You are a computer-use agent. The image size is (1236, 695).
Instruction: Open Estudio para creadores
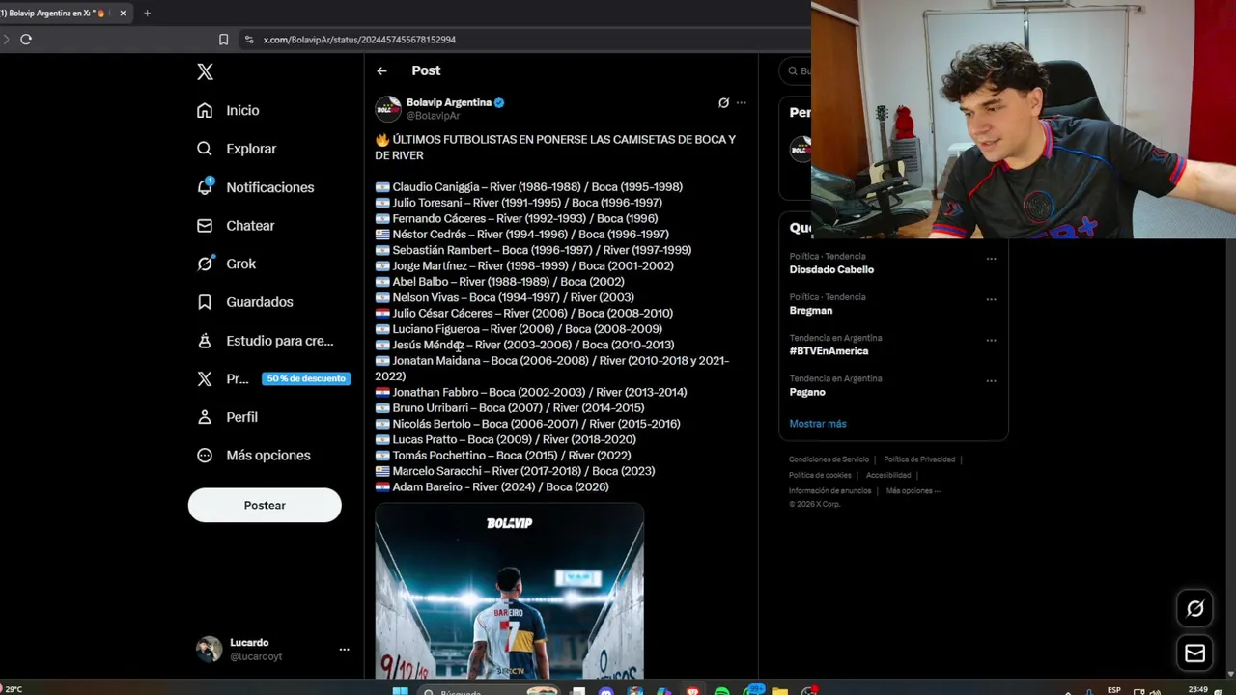(265, 341)
